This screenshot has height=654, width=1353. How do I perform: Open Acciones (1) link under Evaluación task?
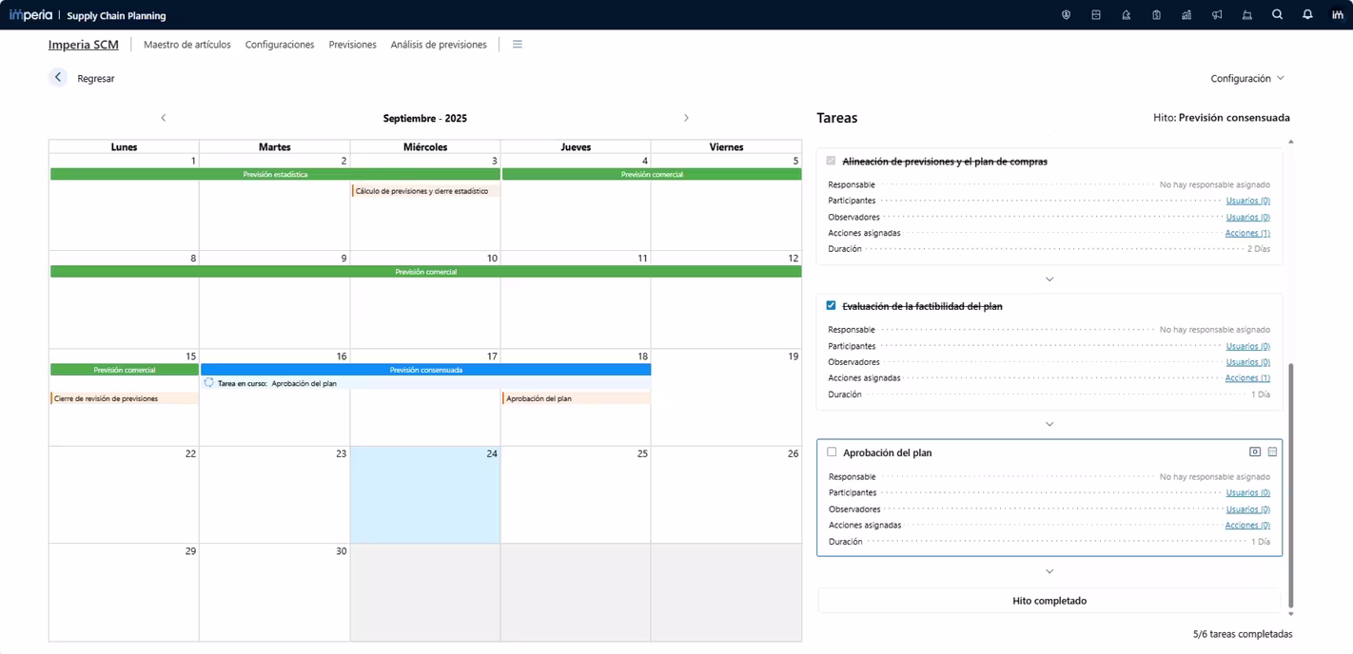(x=1246, y=378)
